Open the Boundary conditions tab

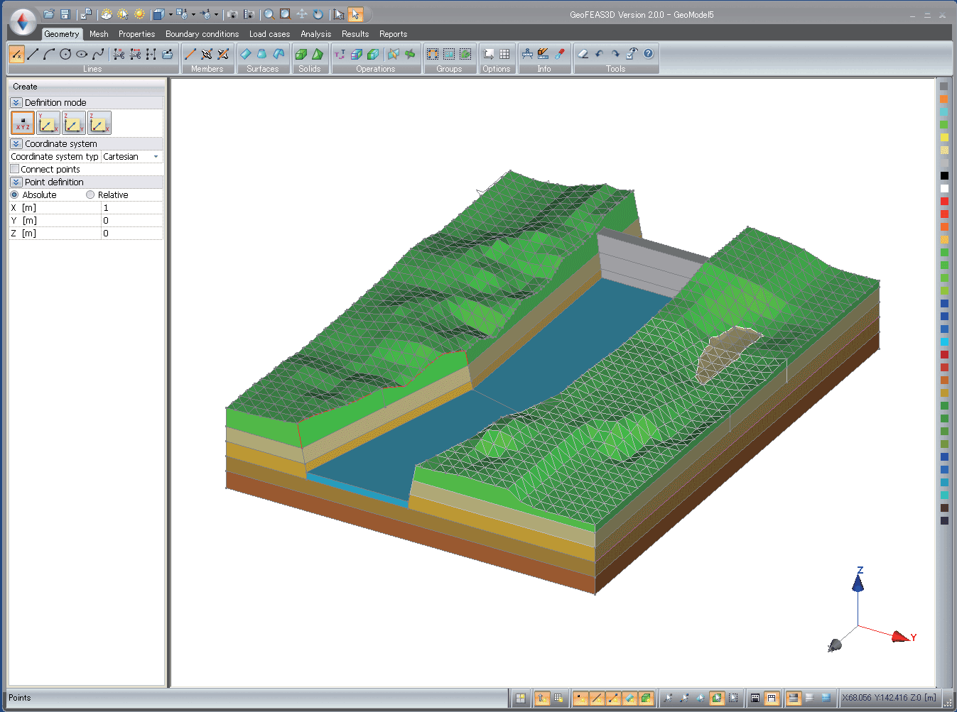click(x=202, y=34)
